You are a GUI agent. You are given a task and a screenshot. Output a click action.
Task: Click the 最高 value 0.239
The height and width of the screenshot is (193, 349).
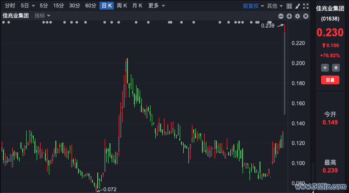tap(330, 170)
